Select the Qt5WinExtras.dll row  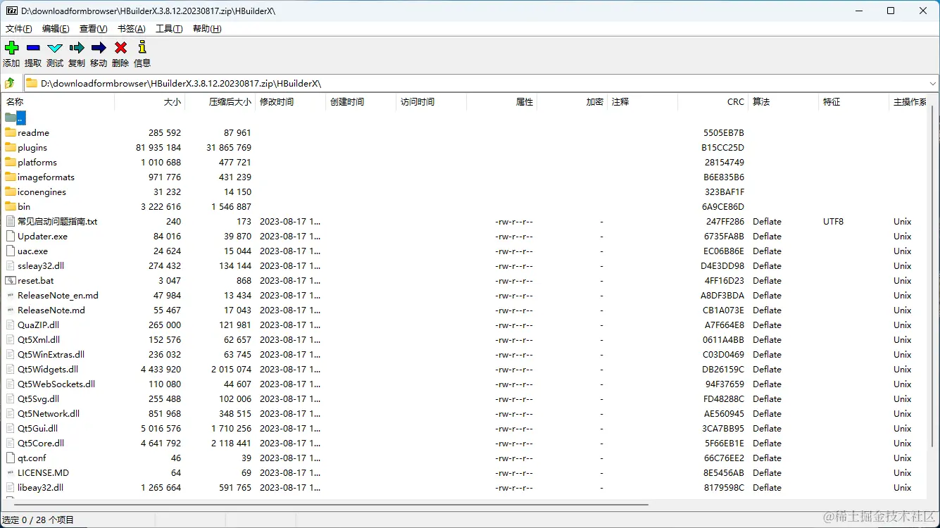(x=465, y=354)
